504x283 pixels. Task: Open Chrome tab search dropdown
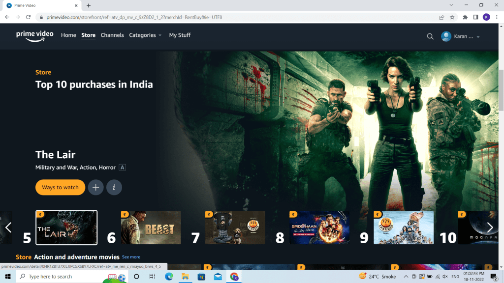451,5
